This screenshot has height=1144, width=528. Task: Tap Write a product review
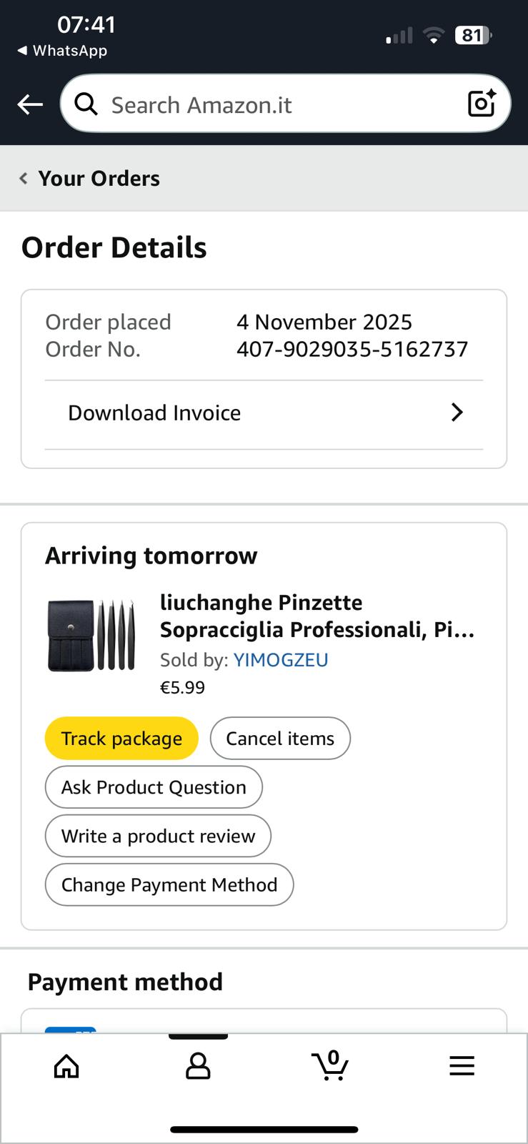coord(158,836)
